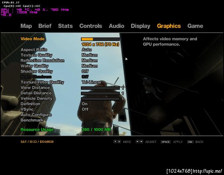
Task: Select the VSync option
Action: point(27,109)
